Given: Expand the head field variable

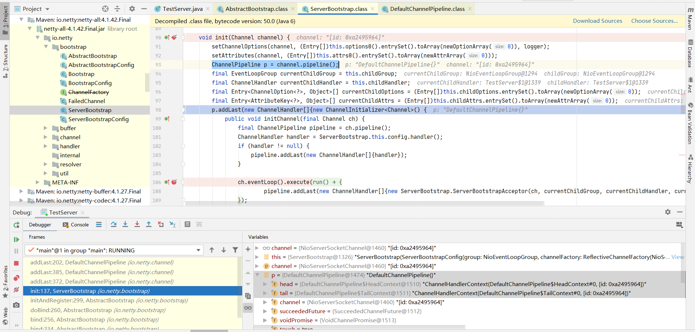Looking at the screenshot, I should [x=265, y=284].
